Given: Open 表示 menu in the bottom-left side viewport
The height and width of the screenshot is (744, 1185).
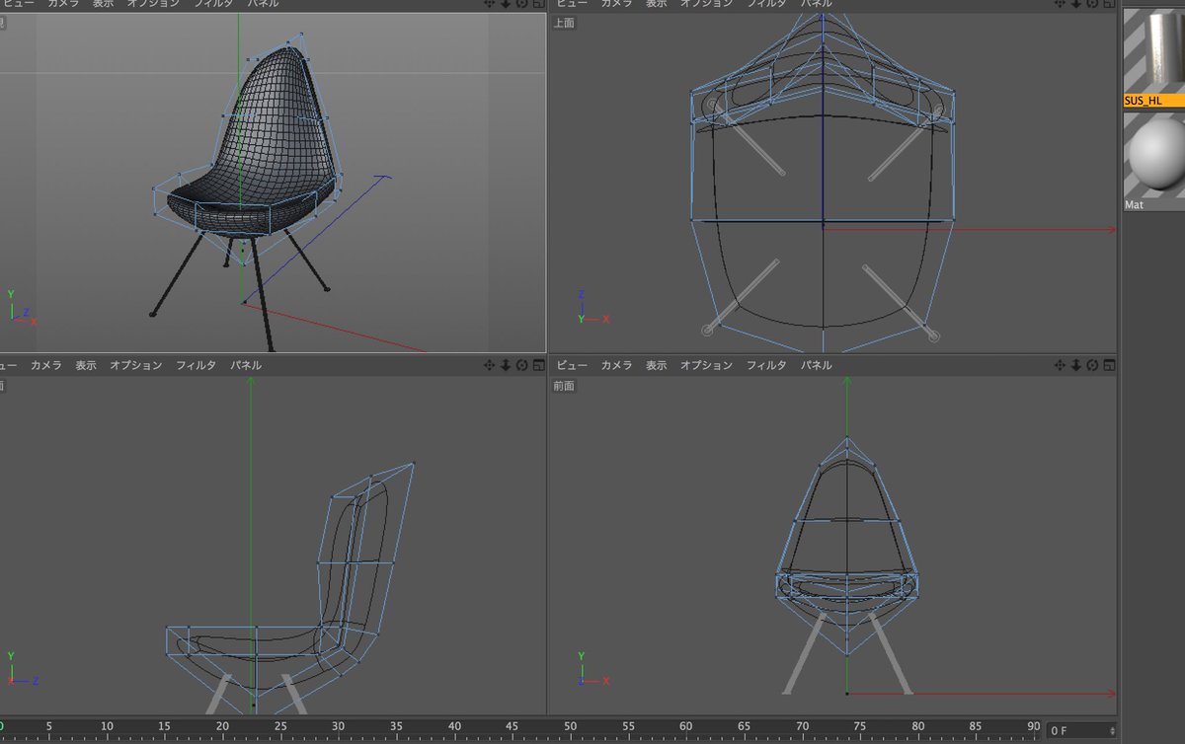Looking at the screenshot, I should coord(86,365).
